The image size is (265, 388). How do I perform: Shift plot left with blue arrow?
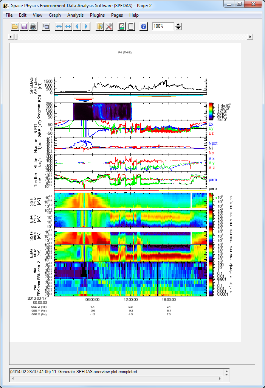(77, 26)
